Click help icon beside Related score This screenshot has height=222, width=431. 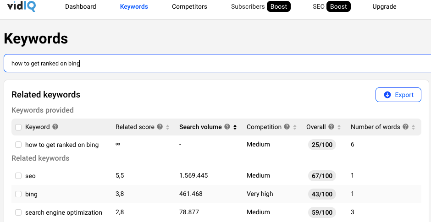(160, 127)
